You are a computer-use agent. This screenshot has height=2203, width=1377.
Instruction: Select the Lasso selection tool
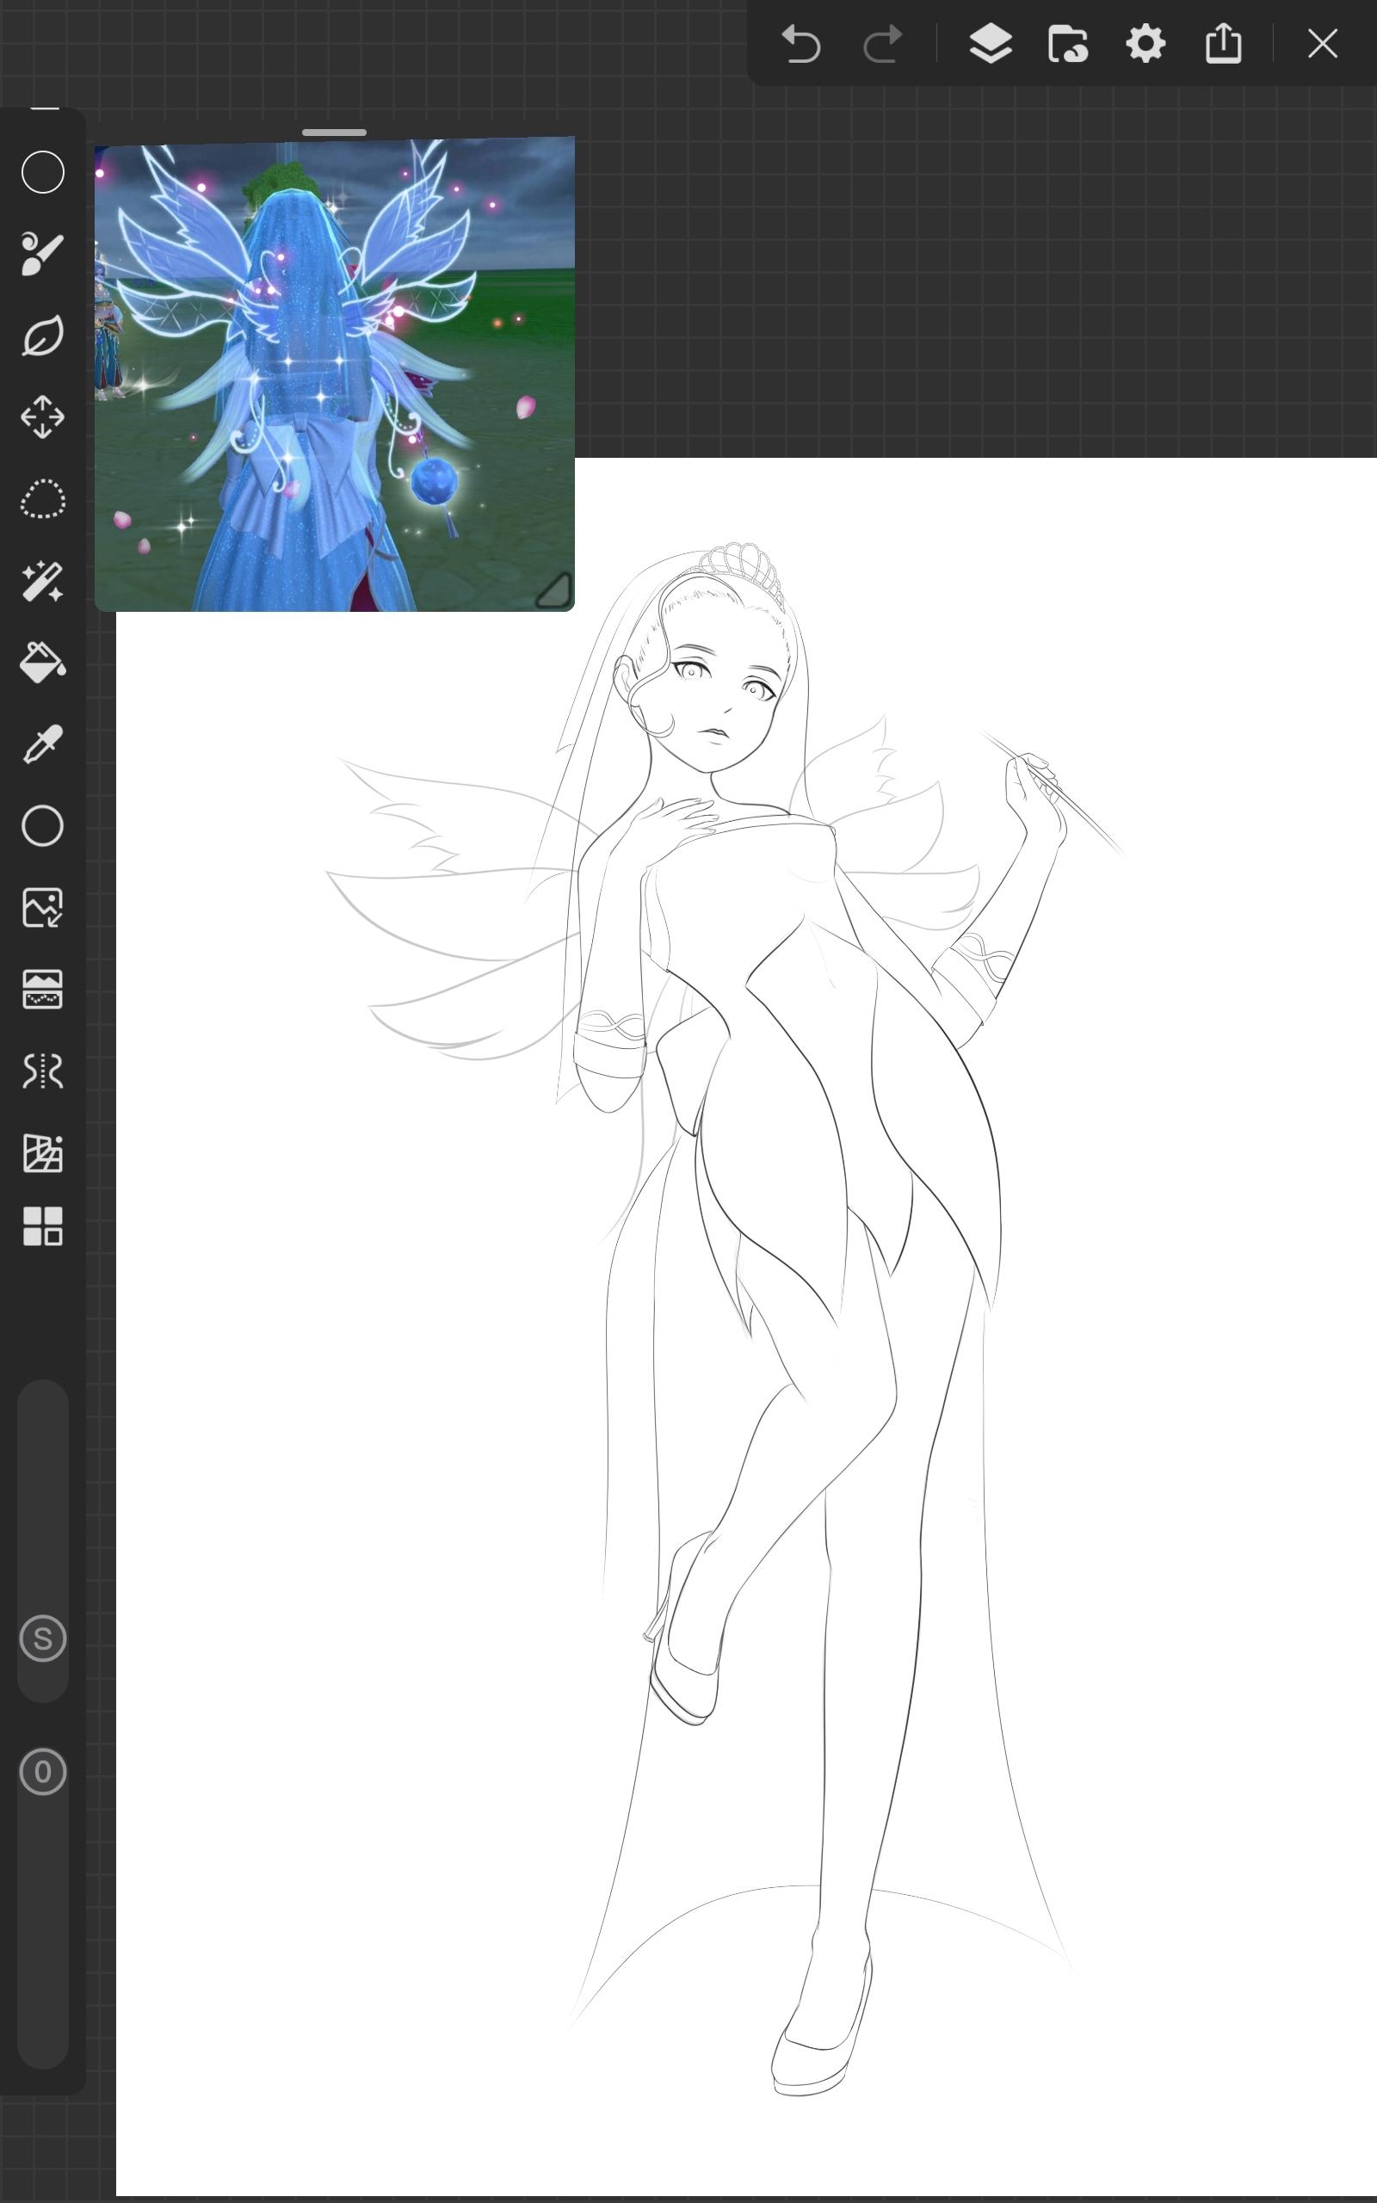click(43, 499)
